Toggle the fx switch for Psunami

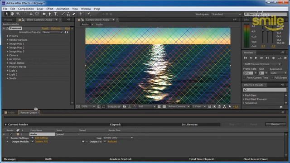coord(8,28)
